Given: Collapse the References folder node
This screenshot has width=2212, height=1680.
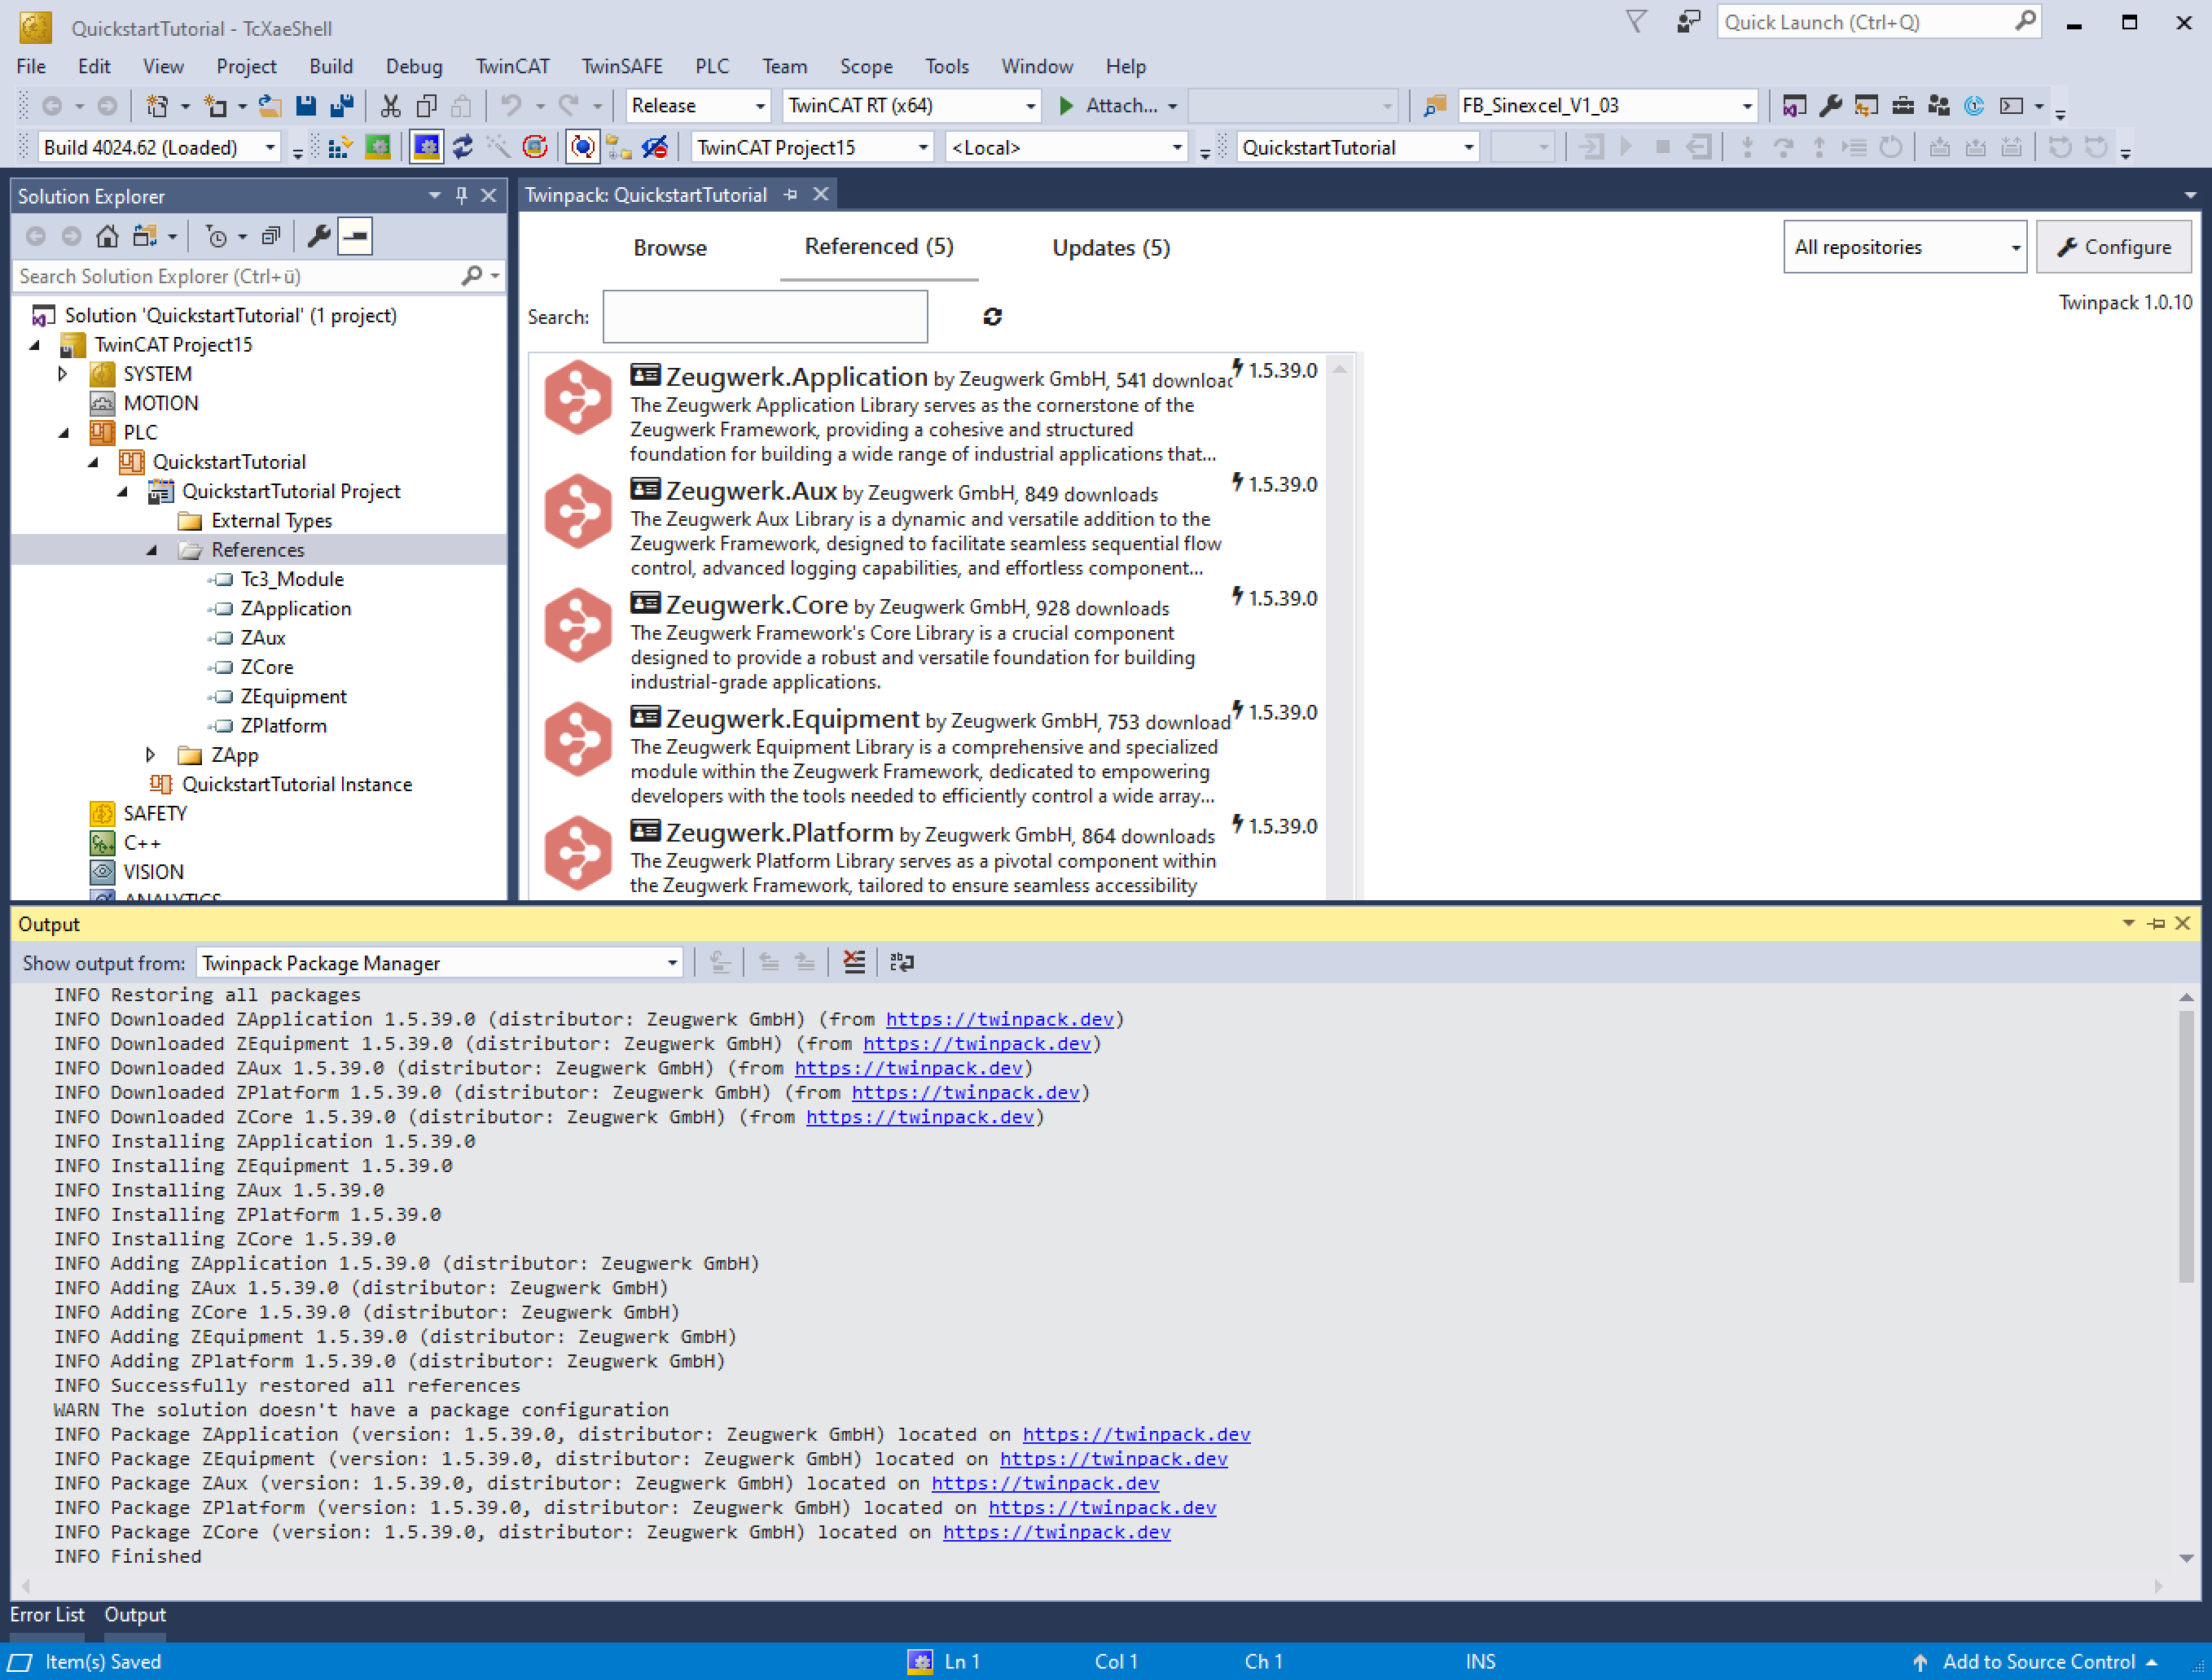Looking at the screenshot, I should coord(152,550).
